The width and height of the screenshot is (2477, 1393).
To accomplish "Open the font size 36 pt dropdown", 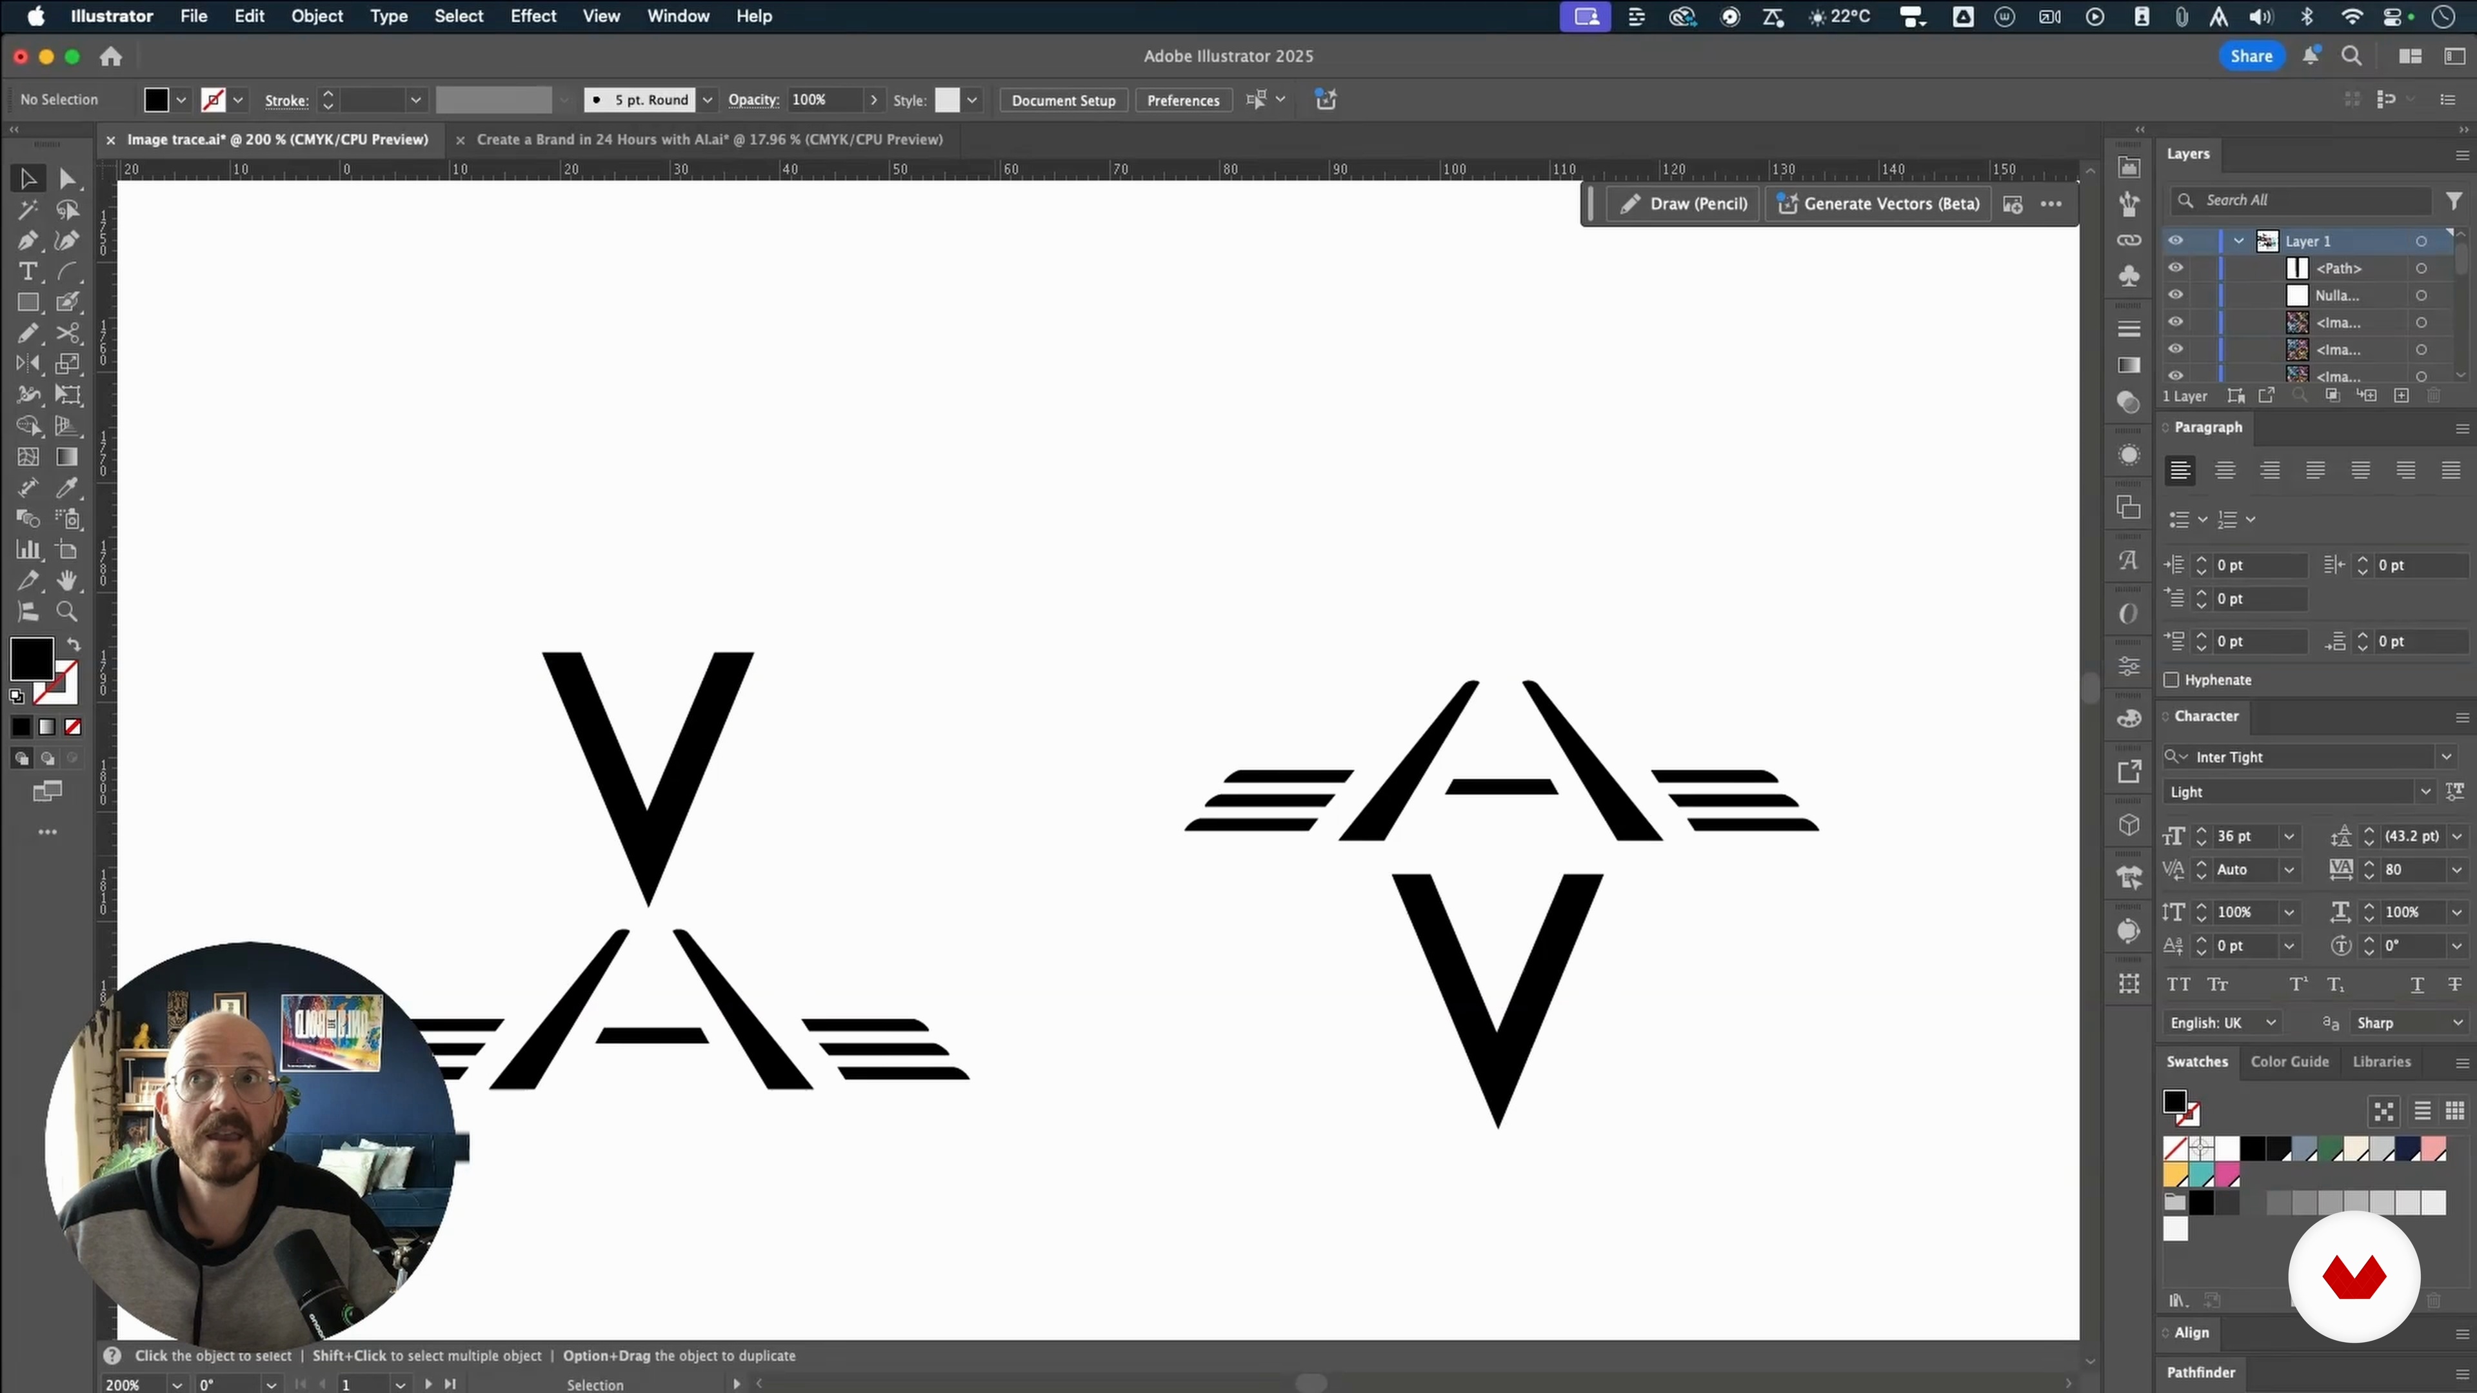I will [x=2289, y=836].
